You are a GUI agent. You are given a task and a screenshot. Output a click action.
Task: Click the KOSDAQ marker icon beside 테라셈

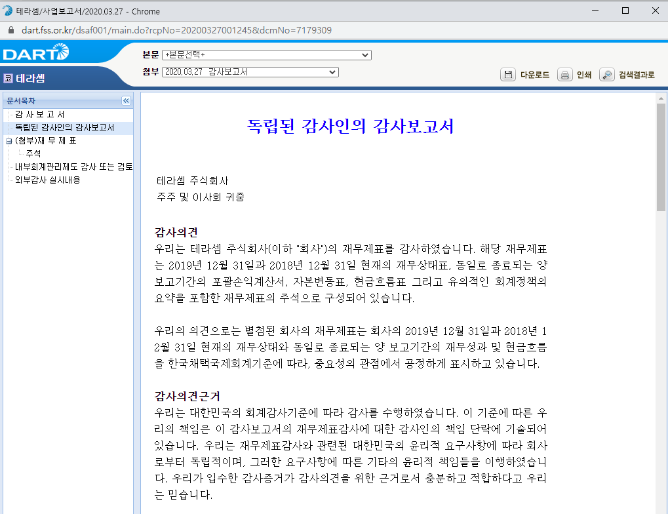[8, 79]
